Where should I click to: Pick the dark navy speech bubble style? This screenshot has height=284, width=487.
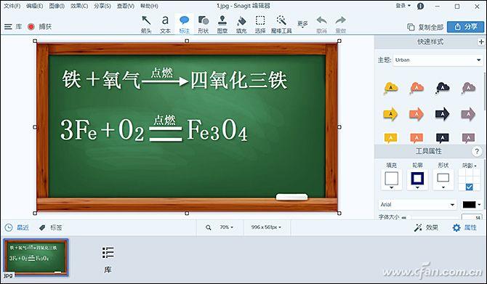[443, 138]
